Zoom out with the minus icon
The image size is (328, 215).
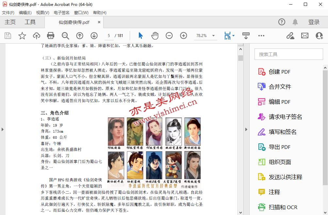pos(169,36)
